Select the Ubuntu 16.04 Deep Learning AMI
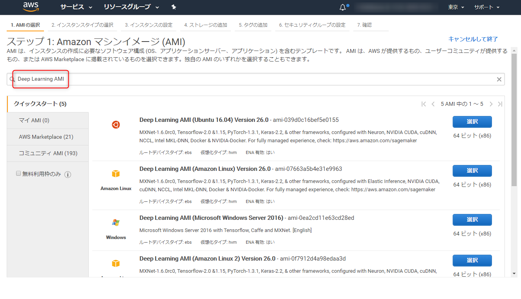This screenshot has height=299, width=521. [472, 121]
